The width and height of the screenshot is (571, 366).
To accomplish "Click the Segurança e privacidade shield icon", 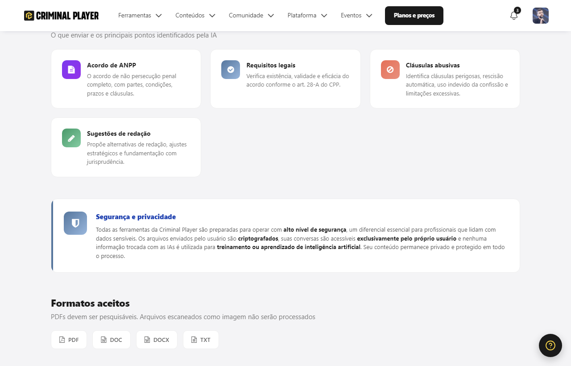I will pyautogui.click(x=75, y=223).
